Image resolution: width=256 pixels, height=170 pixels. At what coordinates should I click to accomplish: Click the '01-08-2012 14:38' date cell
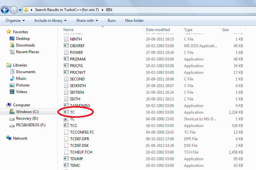tap(160, 146)
